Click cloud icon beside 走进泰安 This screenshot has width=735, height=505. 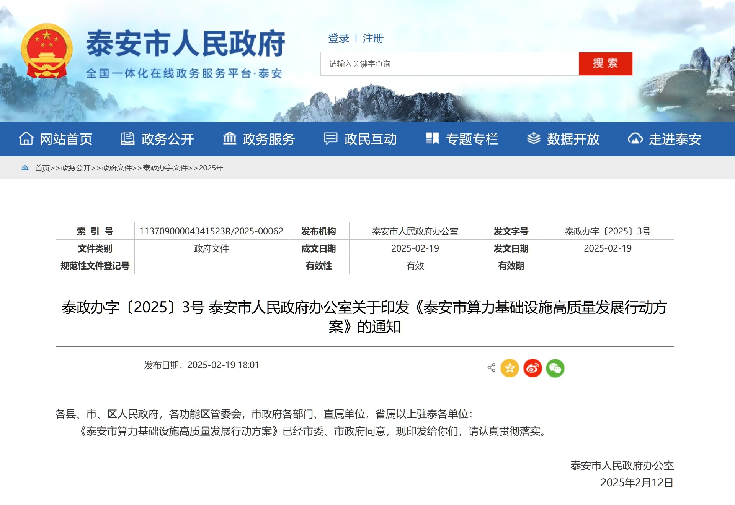click(x=635, y=139)
